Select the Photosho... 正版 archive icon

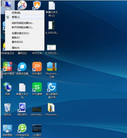[x=52, y=66]
